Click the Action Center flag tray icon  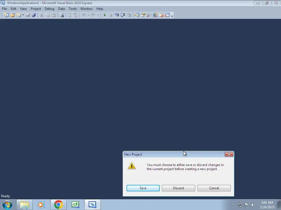[x=247, y=205]
